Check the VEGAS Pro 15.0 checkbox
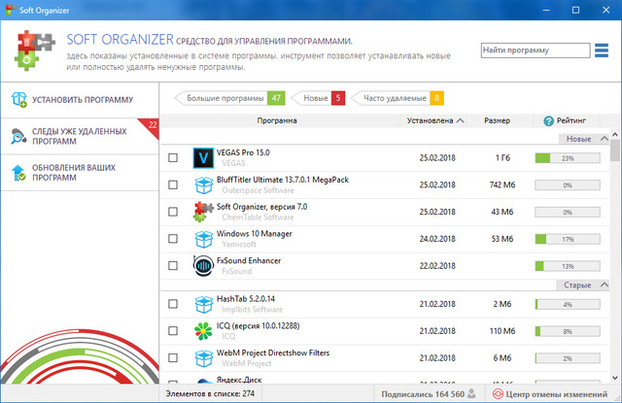The width and height of the screenshot is (622, 403). point(173,157)
